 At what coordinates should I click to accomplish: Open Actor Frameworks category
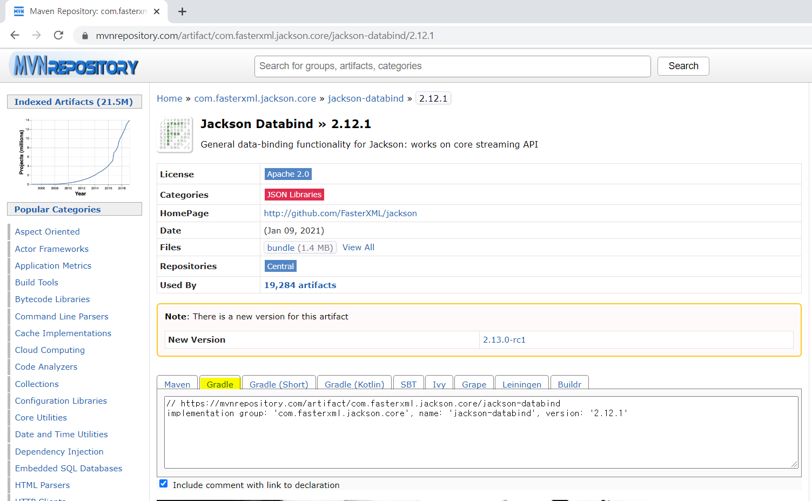pos(52,249)
